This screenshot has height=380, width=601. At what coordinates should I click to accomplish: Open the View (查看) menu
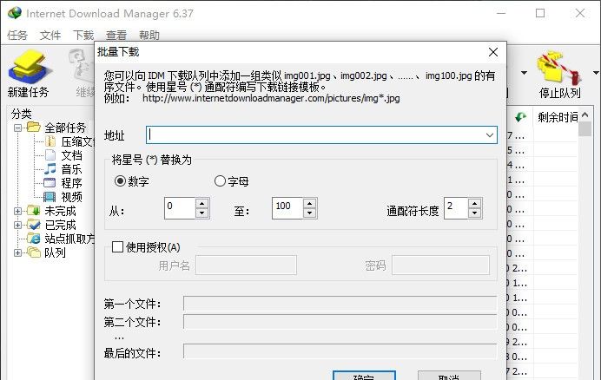(x=116, y=36)
